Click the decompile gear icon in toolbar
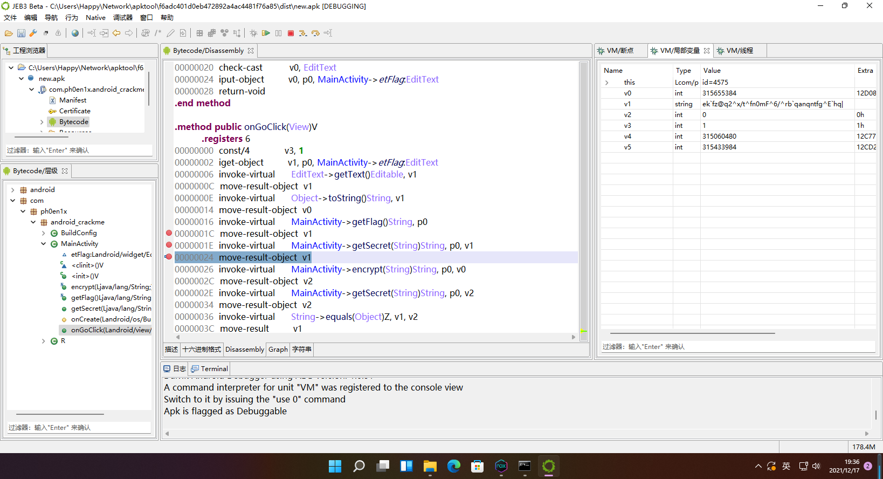Screen dimensions: 883x479 tap(145, 33)
